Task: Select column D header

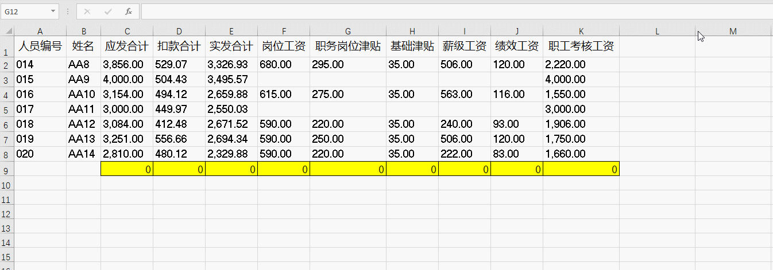Action: [x=179, y=31]
